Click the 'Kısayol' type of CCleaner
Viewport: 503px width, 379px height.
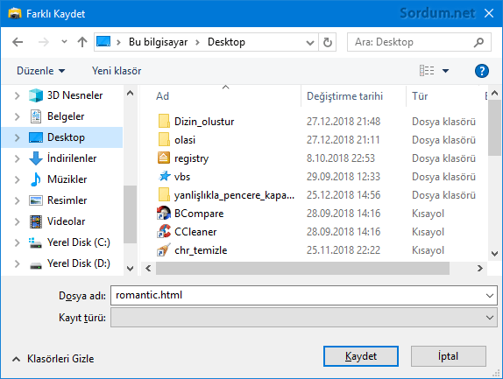428,232
